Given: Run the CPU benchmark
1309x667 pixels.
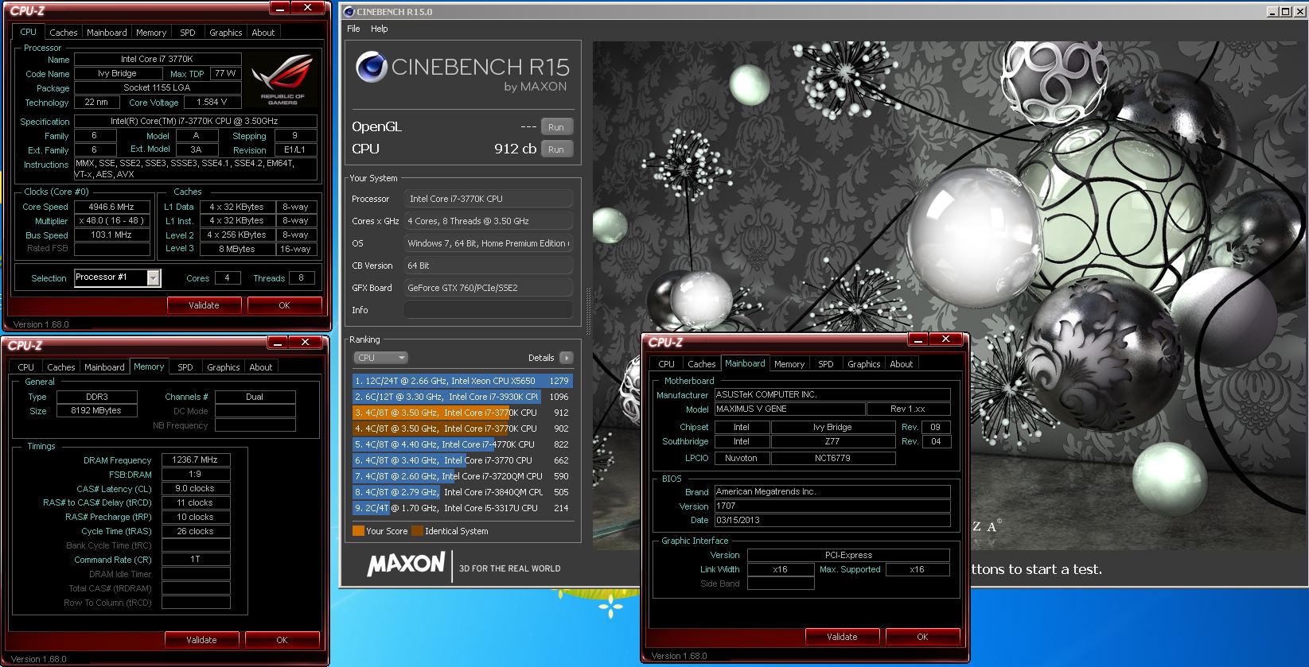Looking at the screenshot, I should click(x=556, y=149).
